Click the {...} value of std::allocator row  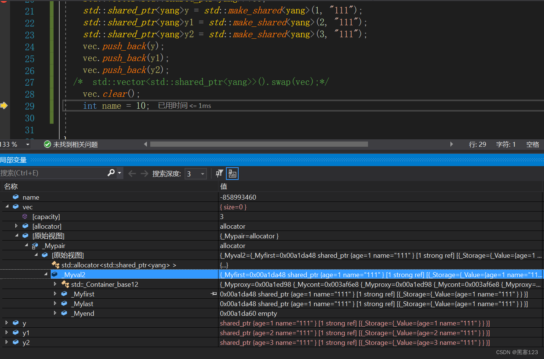tap(224, 265)
